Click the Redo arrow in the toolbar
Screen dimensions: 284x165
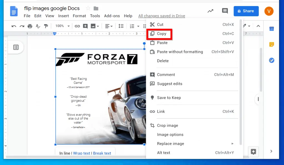click(22, 26)
